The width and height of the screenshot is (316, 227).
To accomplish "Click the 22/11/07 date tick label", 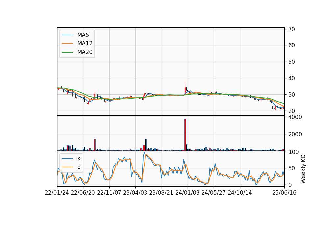I will [109, 193].
